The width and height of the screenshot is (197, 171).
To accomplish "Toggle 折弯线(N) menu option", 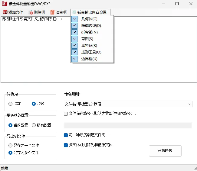I will tap(92, 32).
